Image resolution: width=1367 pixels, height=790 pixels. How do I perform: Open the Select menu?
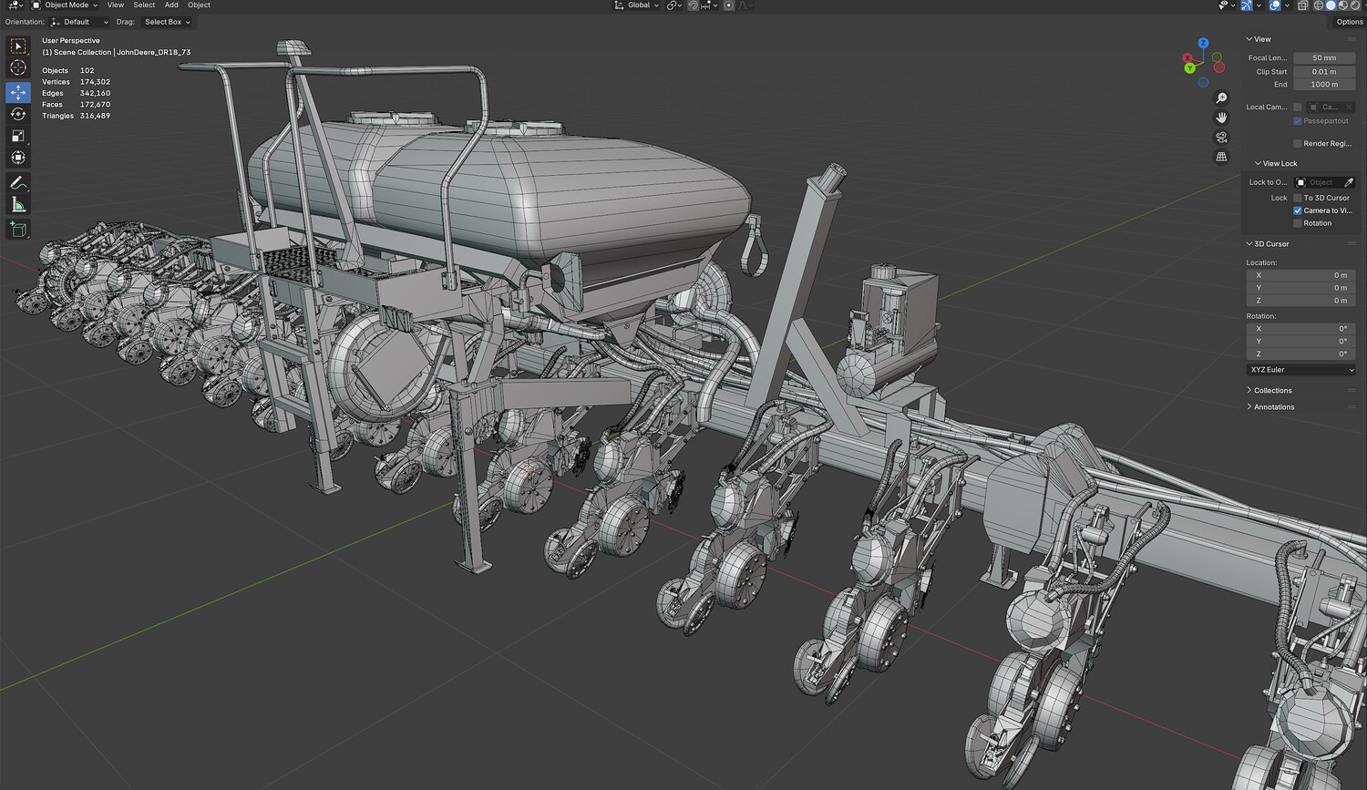(x=144, y=5)
